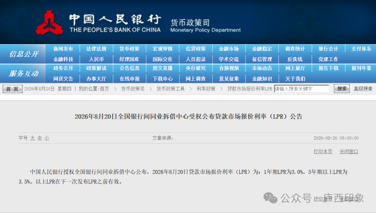Select the article title text

point(188,117)
